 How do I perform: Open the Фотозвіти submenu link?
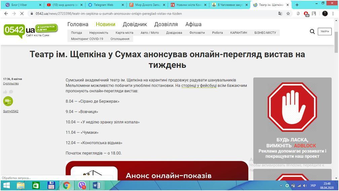(x=197, y=33)
